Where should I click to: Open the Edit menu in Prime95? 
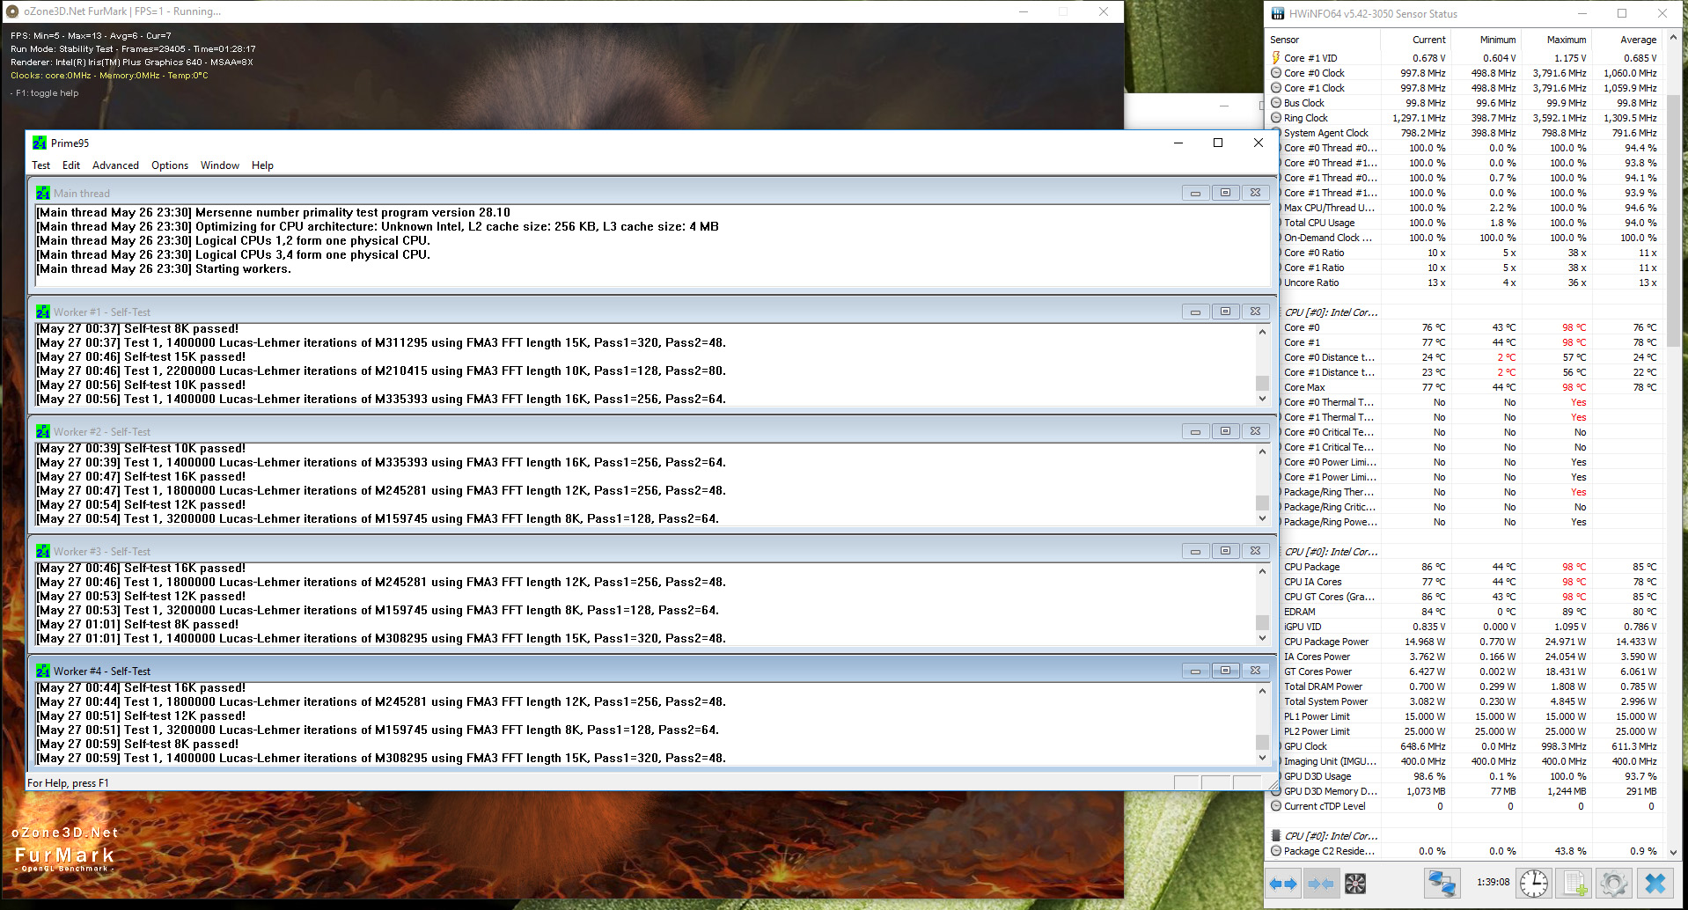tap(71, 165)
